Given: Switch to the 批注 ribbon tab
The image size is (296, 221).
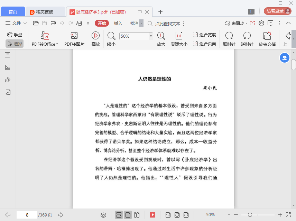Looking at the screenshot, I should pyautogui.click(x=134, y=23).
